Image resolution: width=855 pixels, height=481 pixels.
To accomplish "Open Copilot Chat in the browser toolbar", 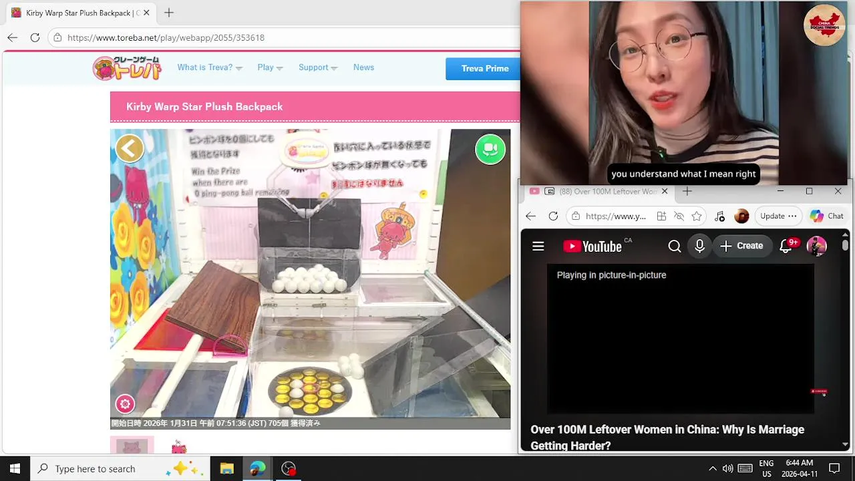I will [827, 216].
